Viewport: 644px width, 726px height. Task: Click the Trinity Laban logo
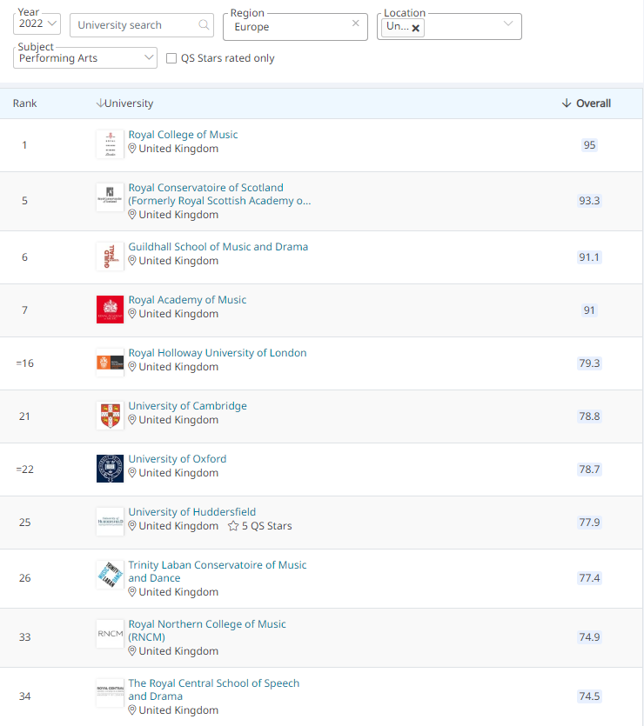coord(111,575)
